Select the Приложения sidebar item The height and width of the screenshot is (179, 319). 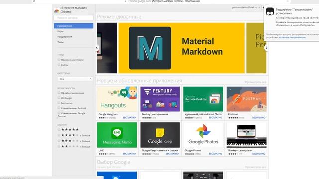pyautogui.click(x=74, y=26)
